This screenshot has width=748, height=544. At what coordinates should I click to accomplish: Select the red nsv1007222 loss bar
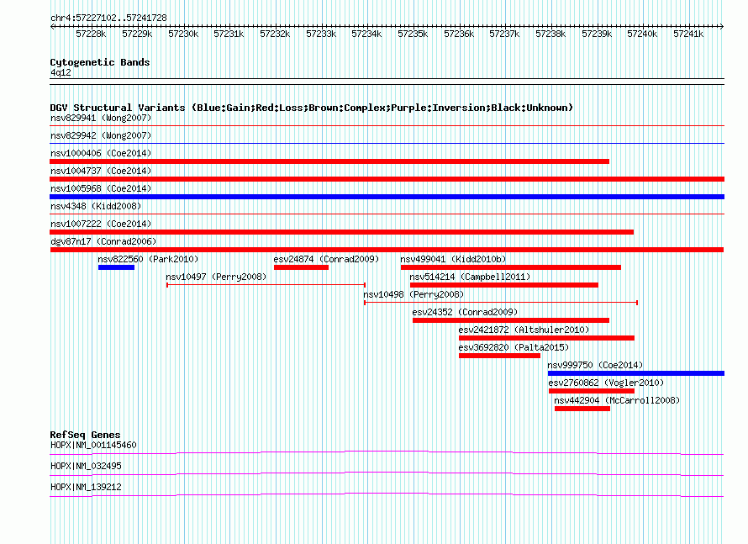[x=341, y=232]
